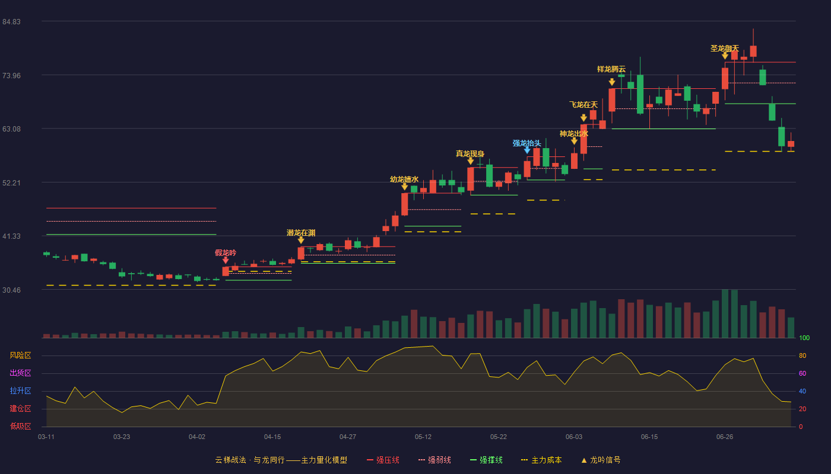Click the 04-27 date axis label

(x=348, y=437)
